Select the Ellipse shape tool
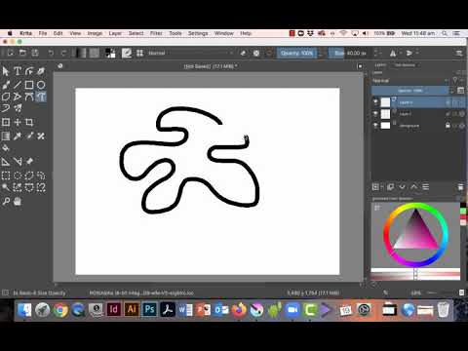This screenshot has height=351, width=468. [x=41, y=85]
